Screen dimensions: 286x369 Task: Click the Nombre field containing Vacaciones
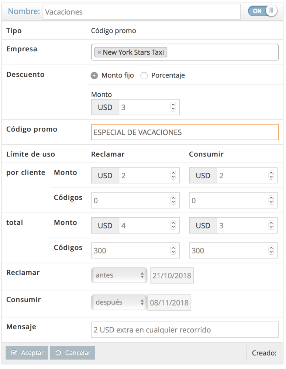click(142, 12)
